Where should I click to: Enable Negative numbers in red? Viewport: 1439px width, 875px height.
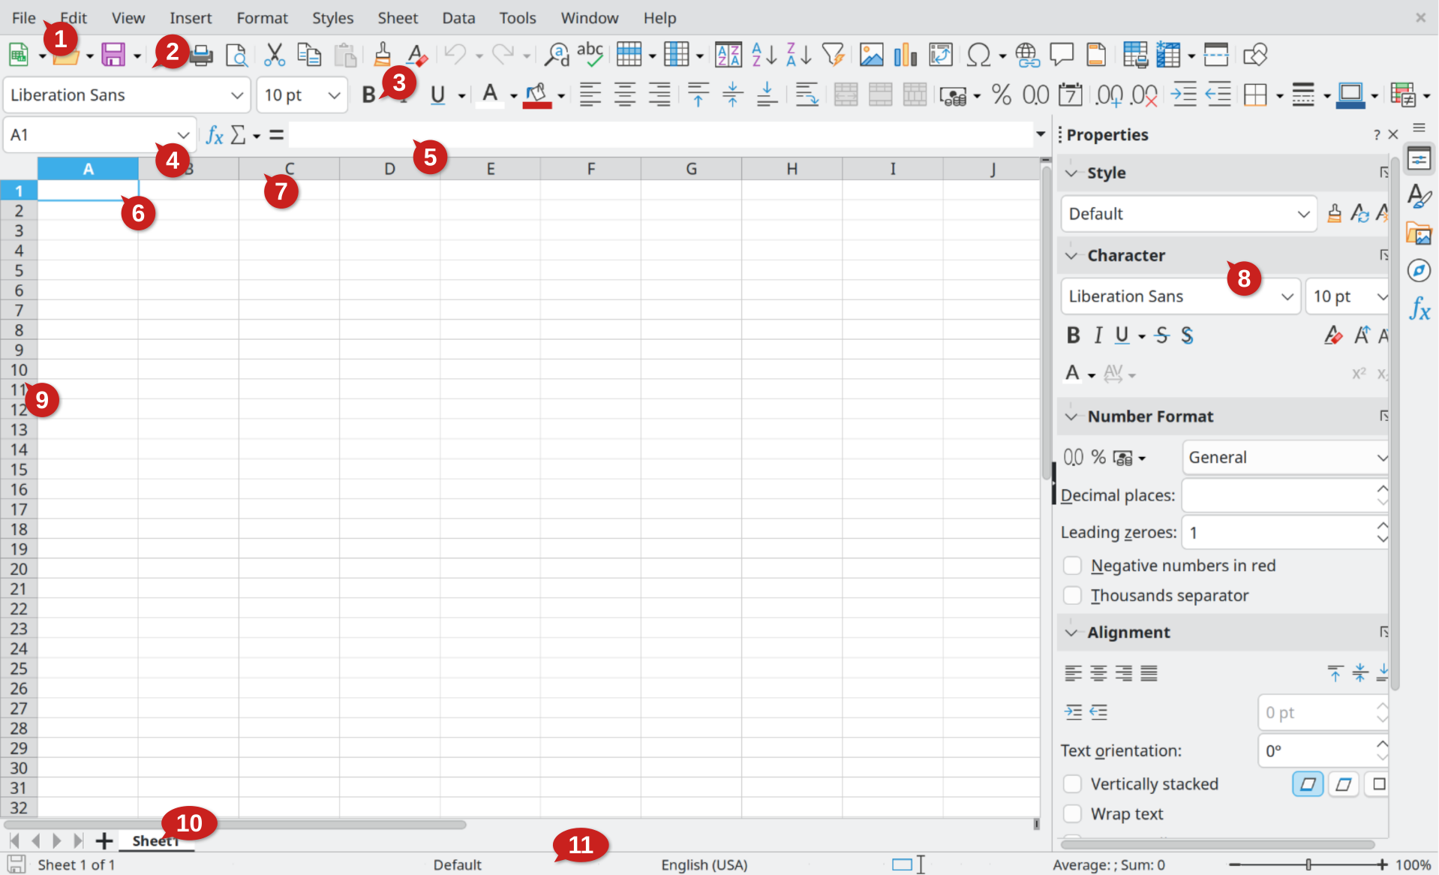[1072, 565]
